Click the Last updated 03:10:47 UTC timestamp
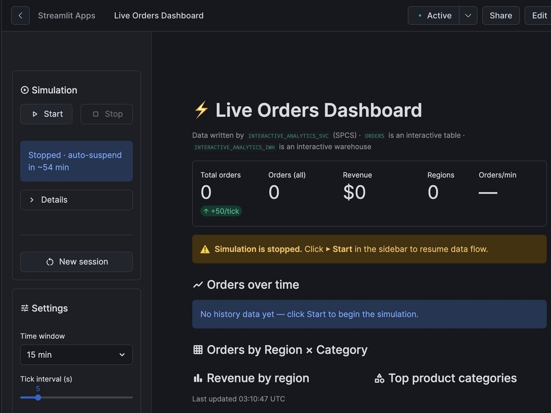This screenshot has width=551, height=413. pyautogui.click(x=238, y=399)
